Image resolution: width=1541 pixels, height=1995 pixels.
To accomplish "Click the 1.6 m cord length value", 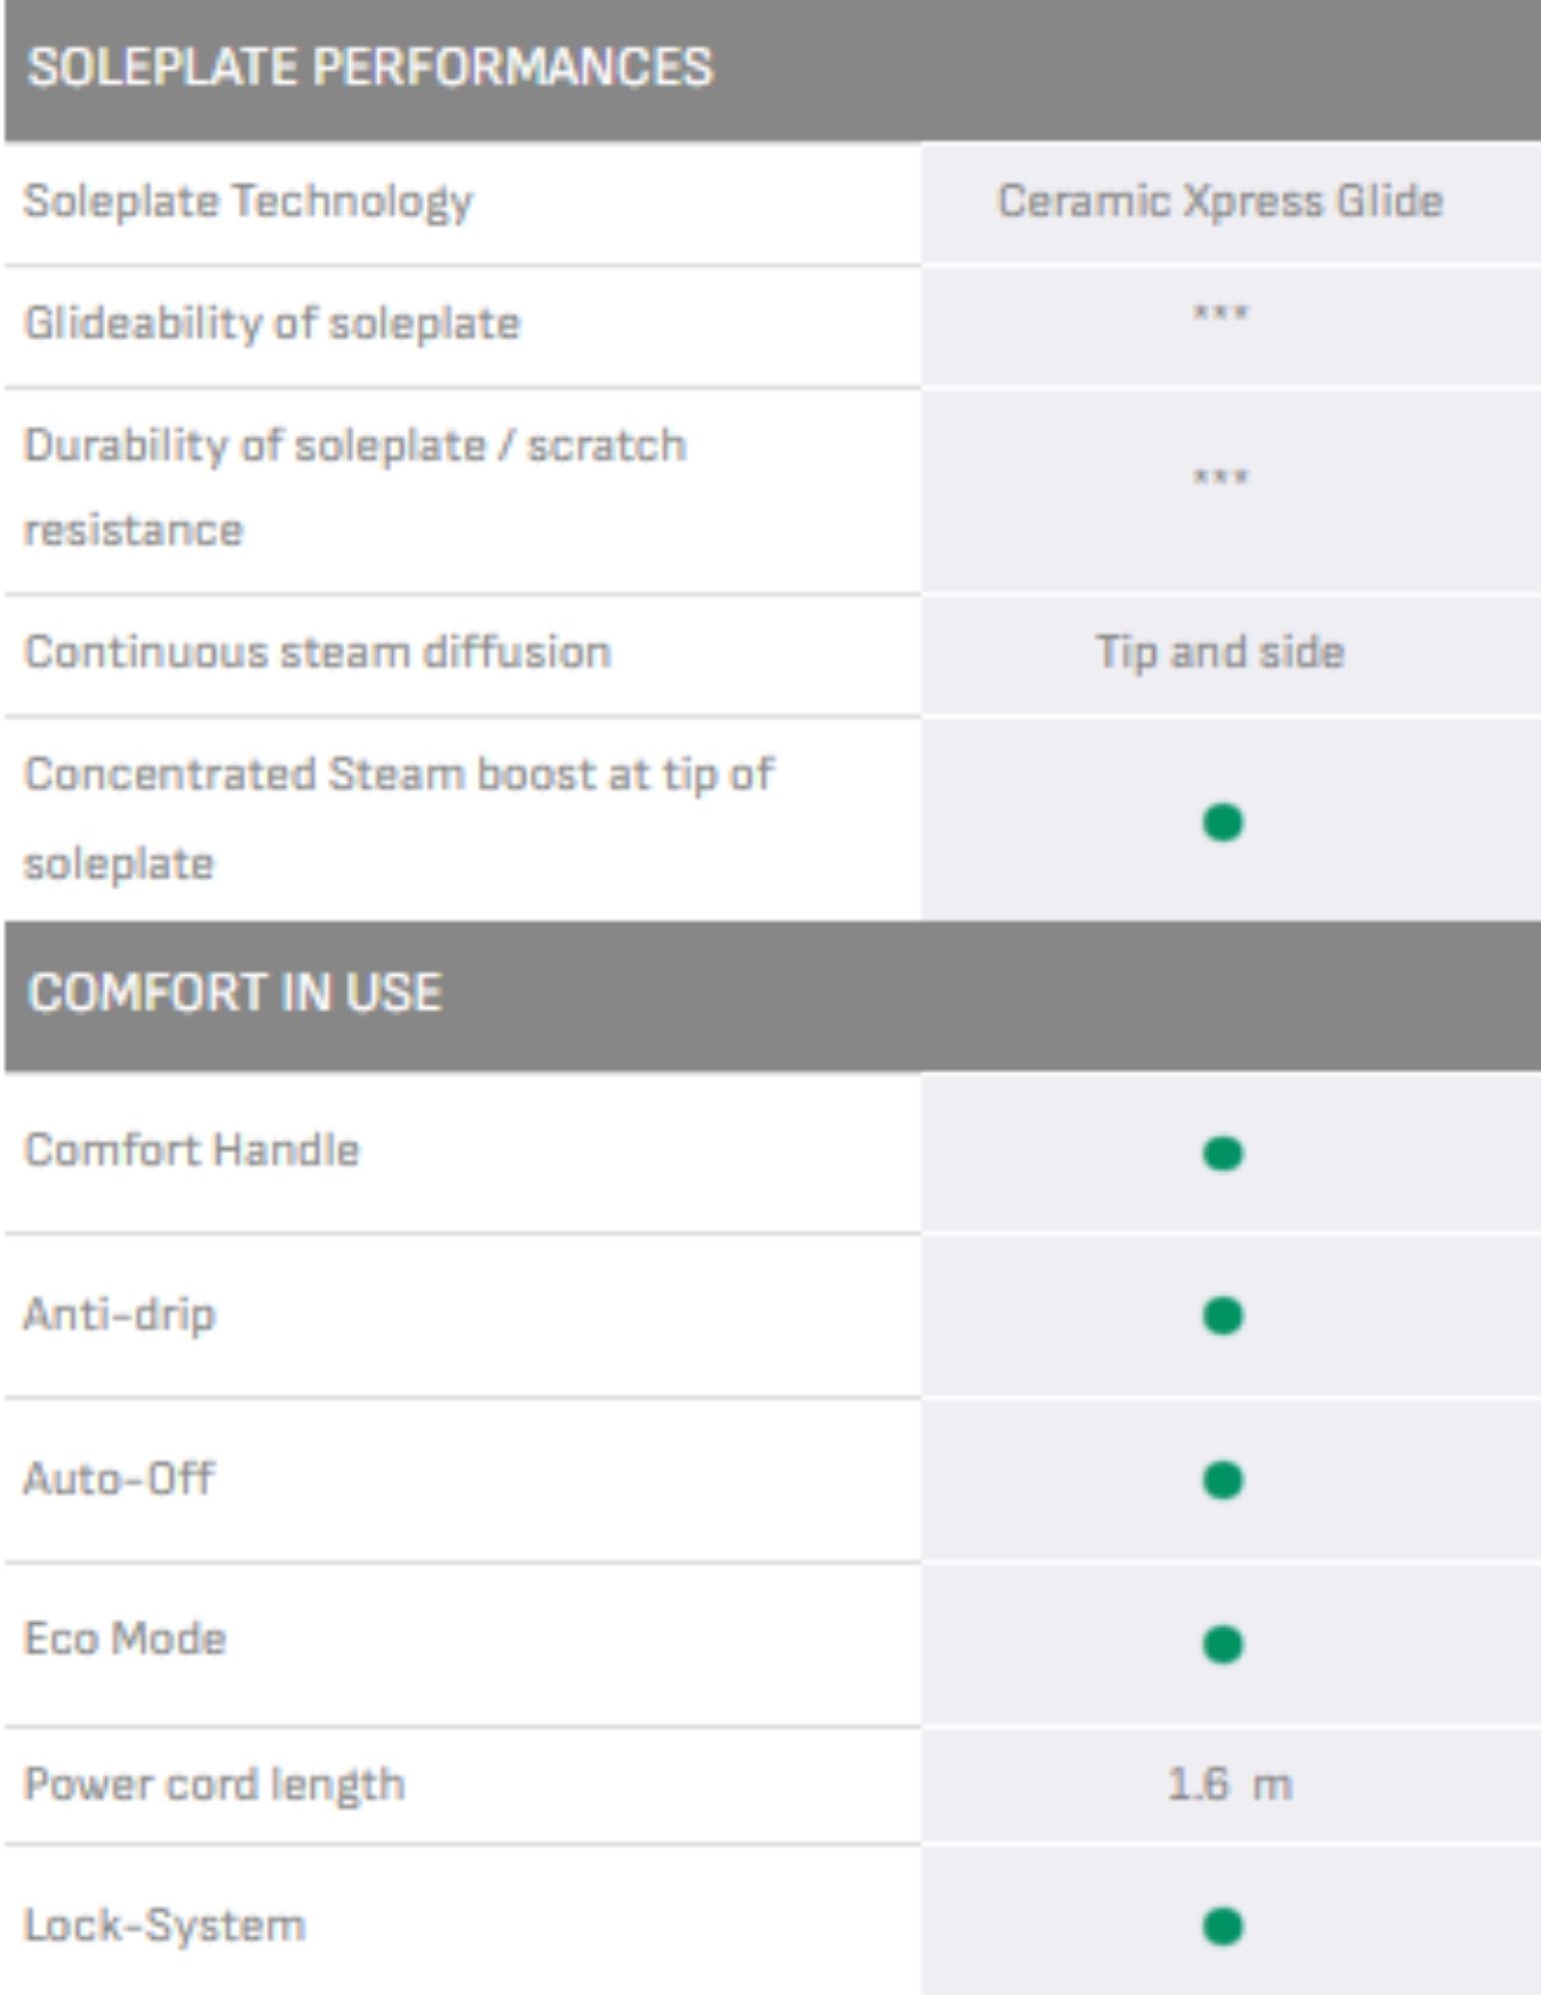I will (1229, 1785).
